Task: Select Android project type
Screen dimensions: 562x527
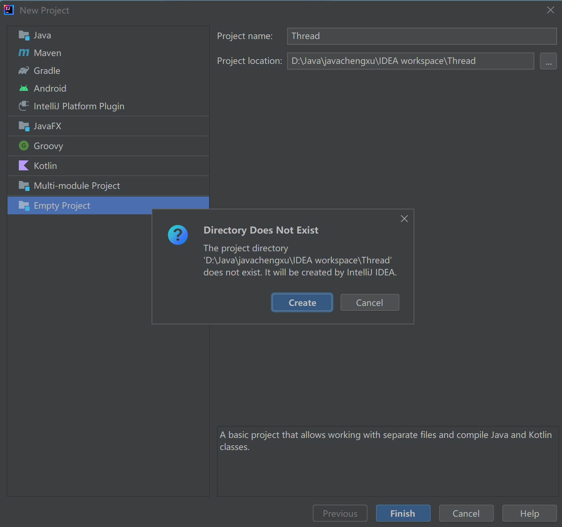Action: [108, 88]
